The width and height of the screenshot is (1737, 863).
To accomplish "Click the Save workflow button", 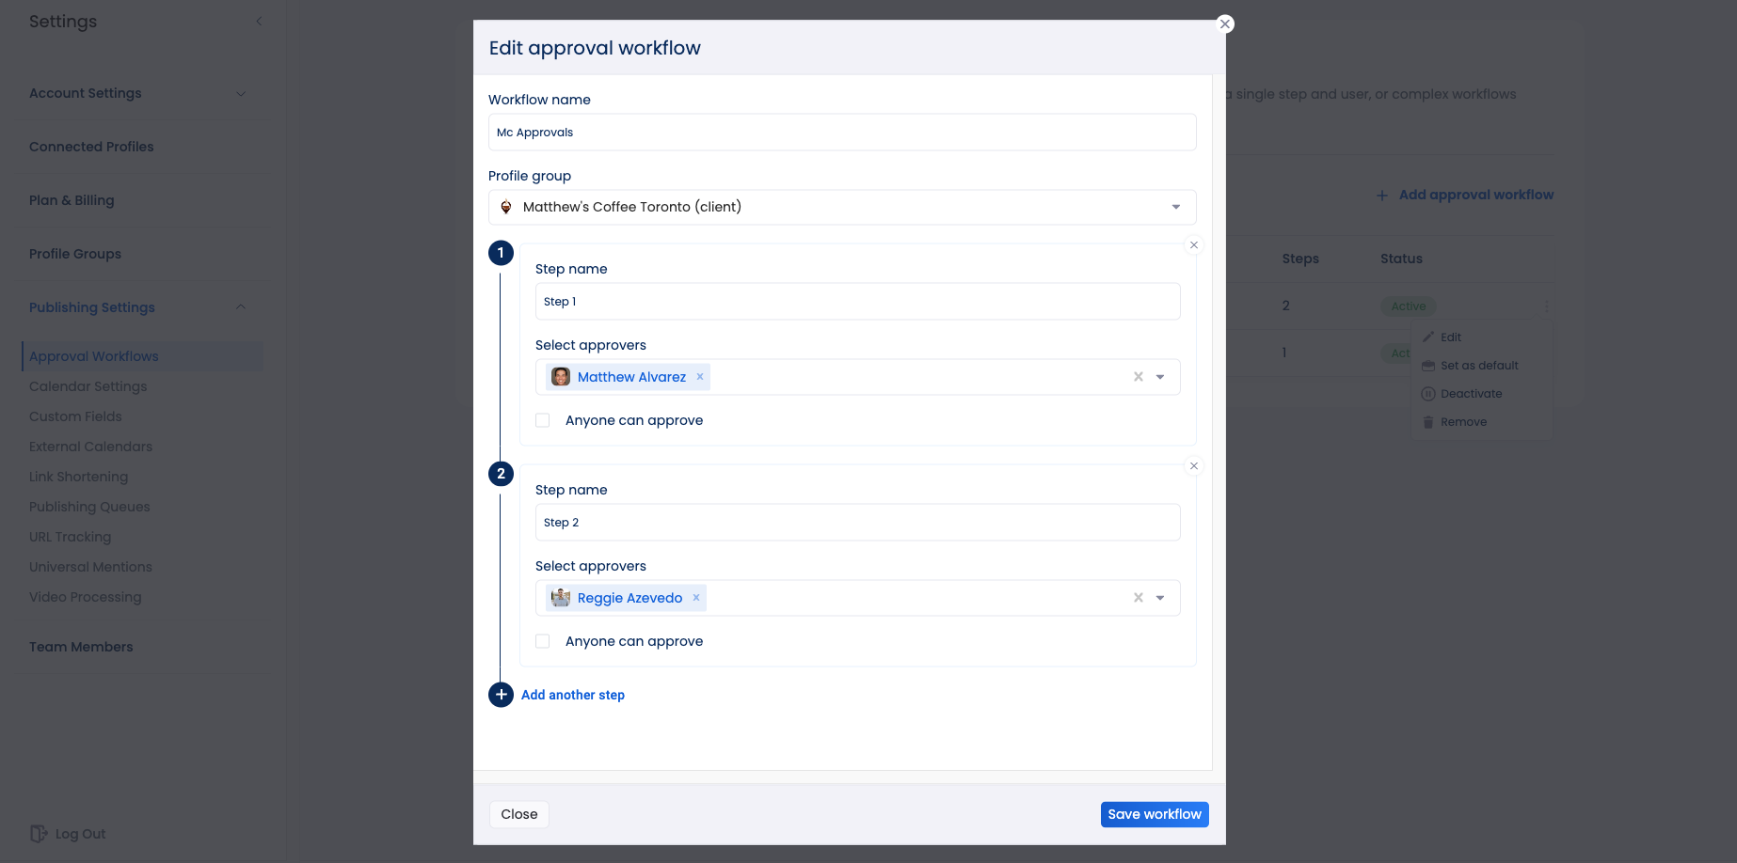I will pos(1155,814).
